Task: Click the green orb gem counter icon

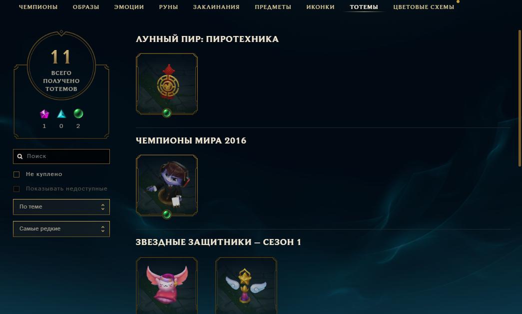Action: [x=78, y=113]
